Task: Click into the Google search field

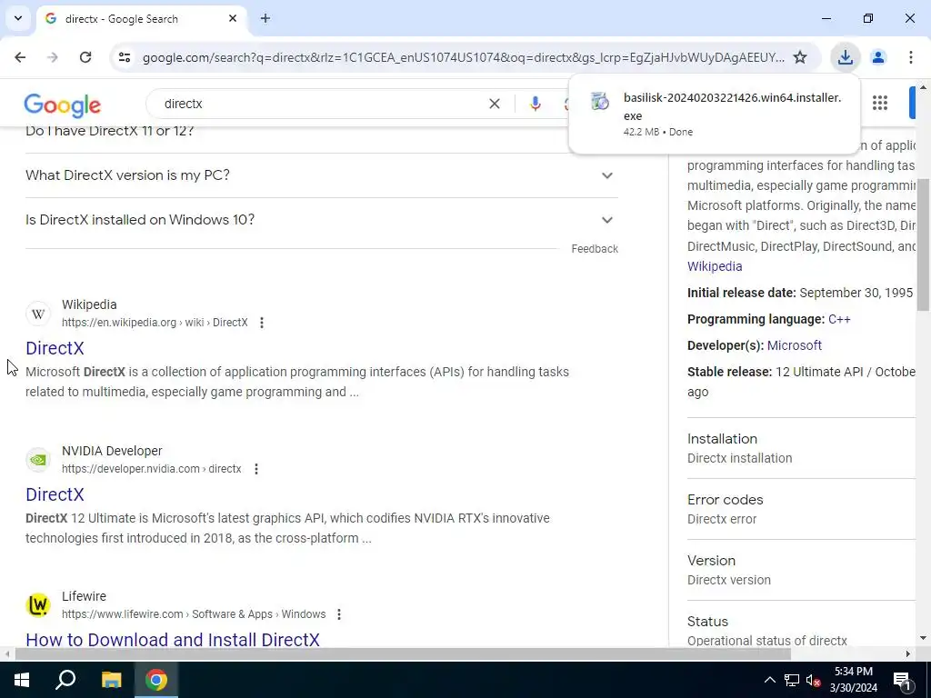Action: tap(324, 104)
